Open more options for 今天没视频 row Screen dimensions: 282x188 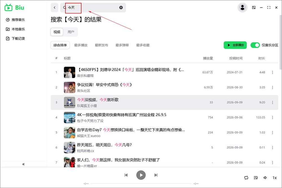(x=272, y=102)
